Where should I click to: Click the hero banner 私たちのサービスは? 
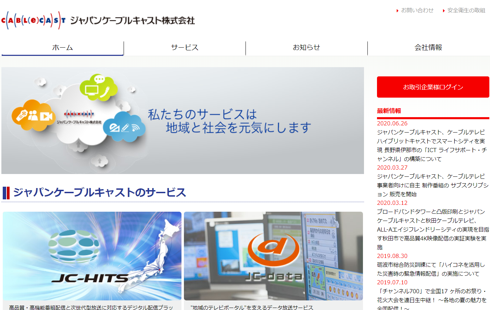(183, 121)
